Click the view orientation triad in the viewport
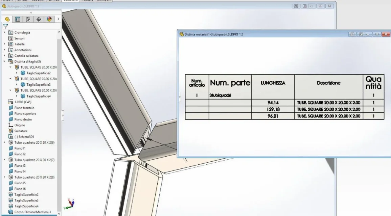Viewport: 391px width, 216px height. (x=70, y=204)
